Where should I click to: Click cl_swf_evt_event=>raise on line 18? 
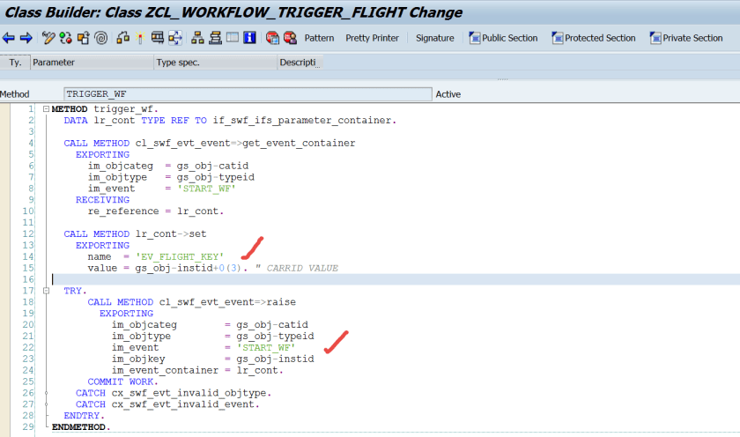pyautogui.click(x=227, y=302)
